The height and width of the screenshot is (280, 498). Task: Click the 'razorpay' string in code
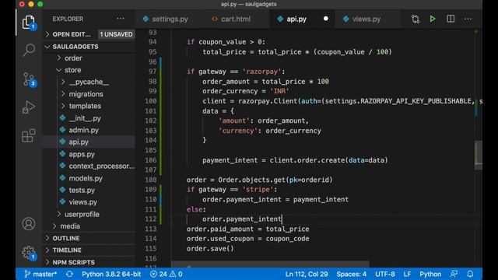pyautogui.click(x=261, y=72)
